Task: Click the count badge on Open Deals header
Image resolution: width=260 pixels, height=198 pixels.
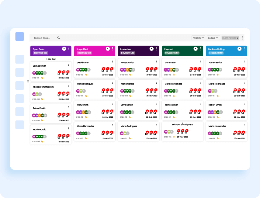Action: [64, 49]
